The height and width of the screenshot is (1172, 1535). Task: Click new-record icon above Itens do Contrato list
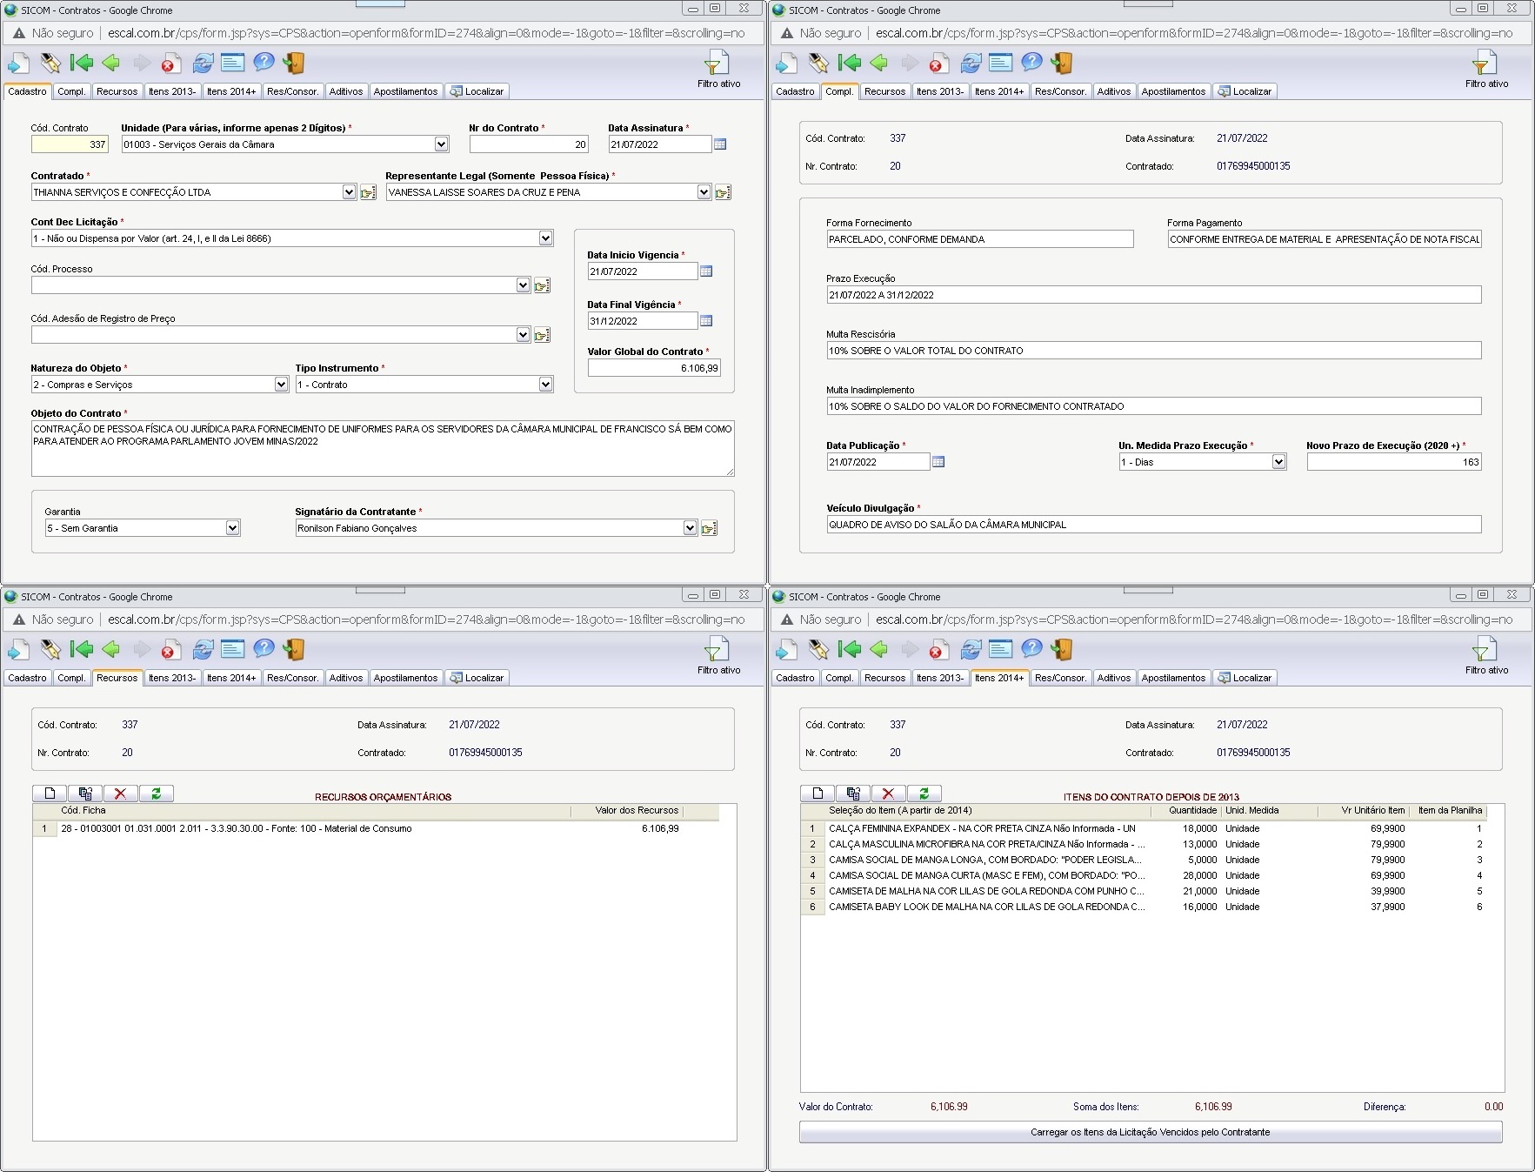tap(818, 794)
